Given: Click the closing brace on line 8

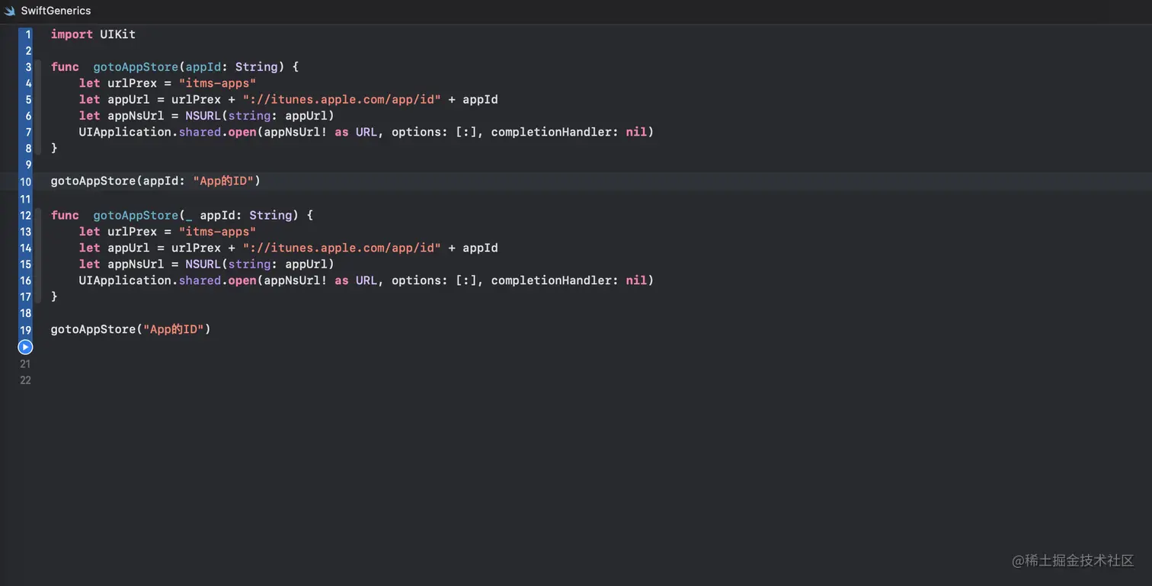Looking at the screenshot, I should click(x=54, y=149).
